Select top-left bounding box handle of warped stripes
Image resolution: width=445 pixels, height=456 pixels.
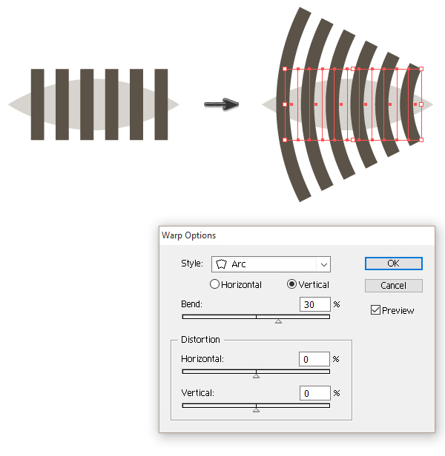coord(286,69)
